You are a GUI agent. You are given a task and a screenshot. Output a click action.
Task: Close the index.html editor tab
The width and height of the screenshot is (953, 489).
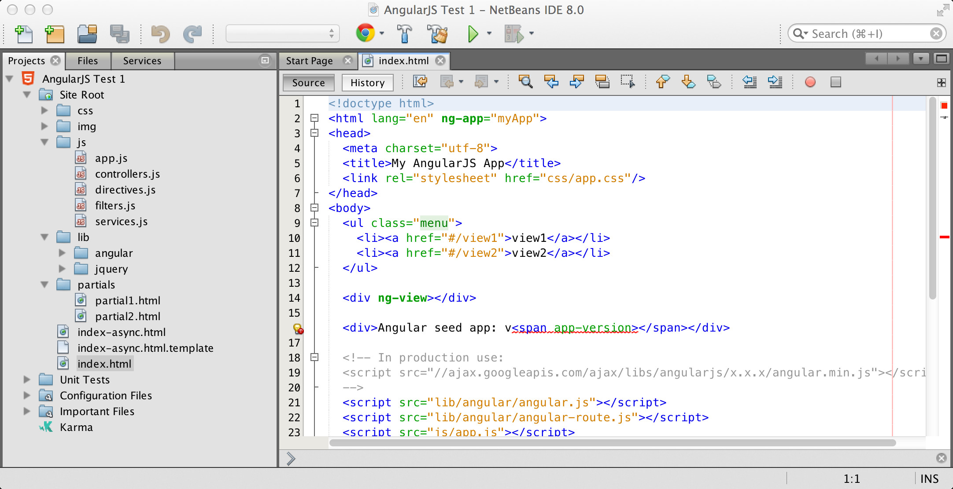440,61
